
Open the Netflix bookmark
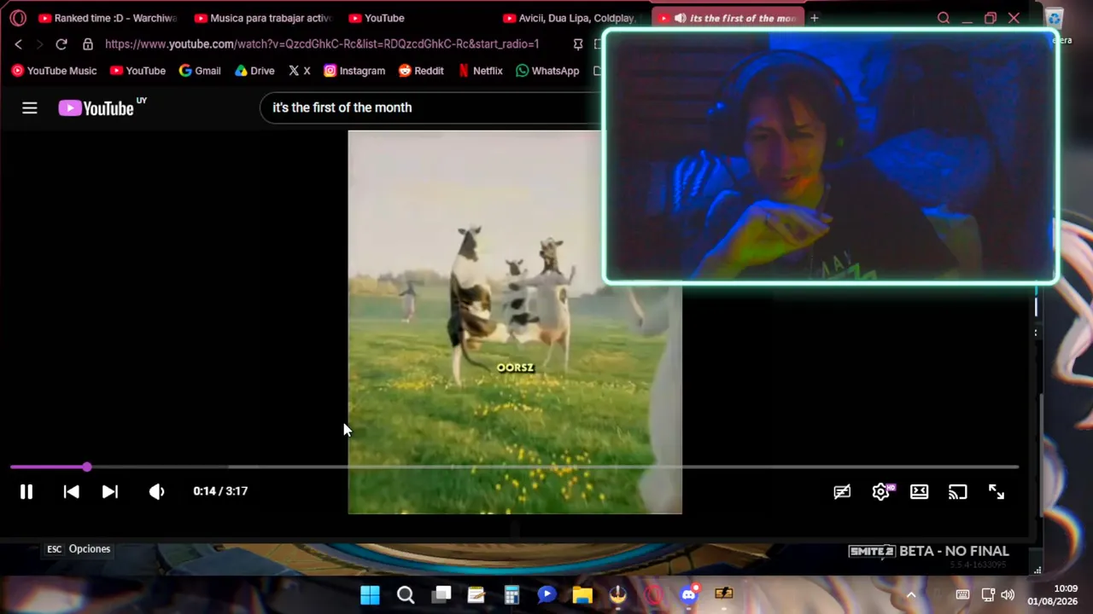pos(480,71)
